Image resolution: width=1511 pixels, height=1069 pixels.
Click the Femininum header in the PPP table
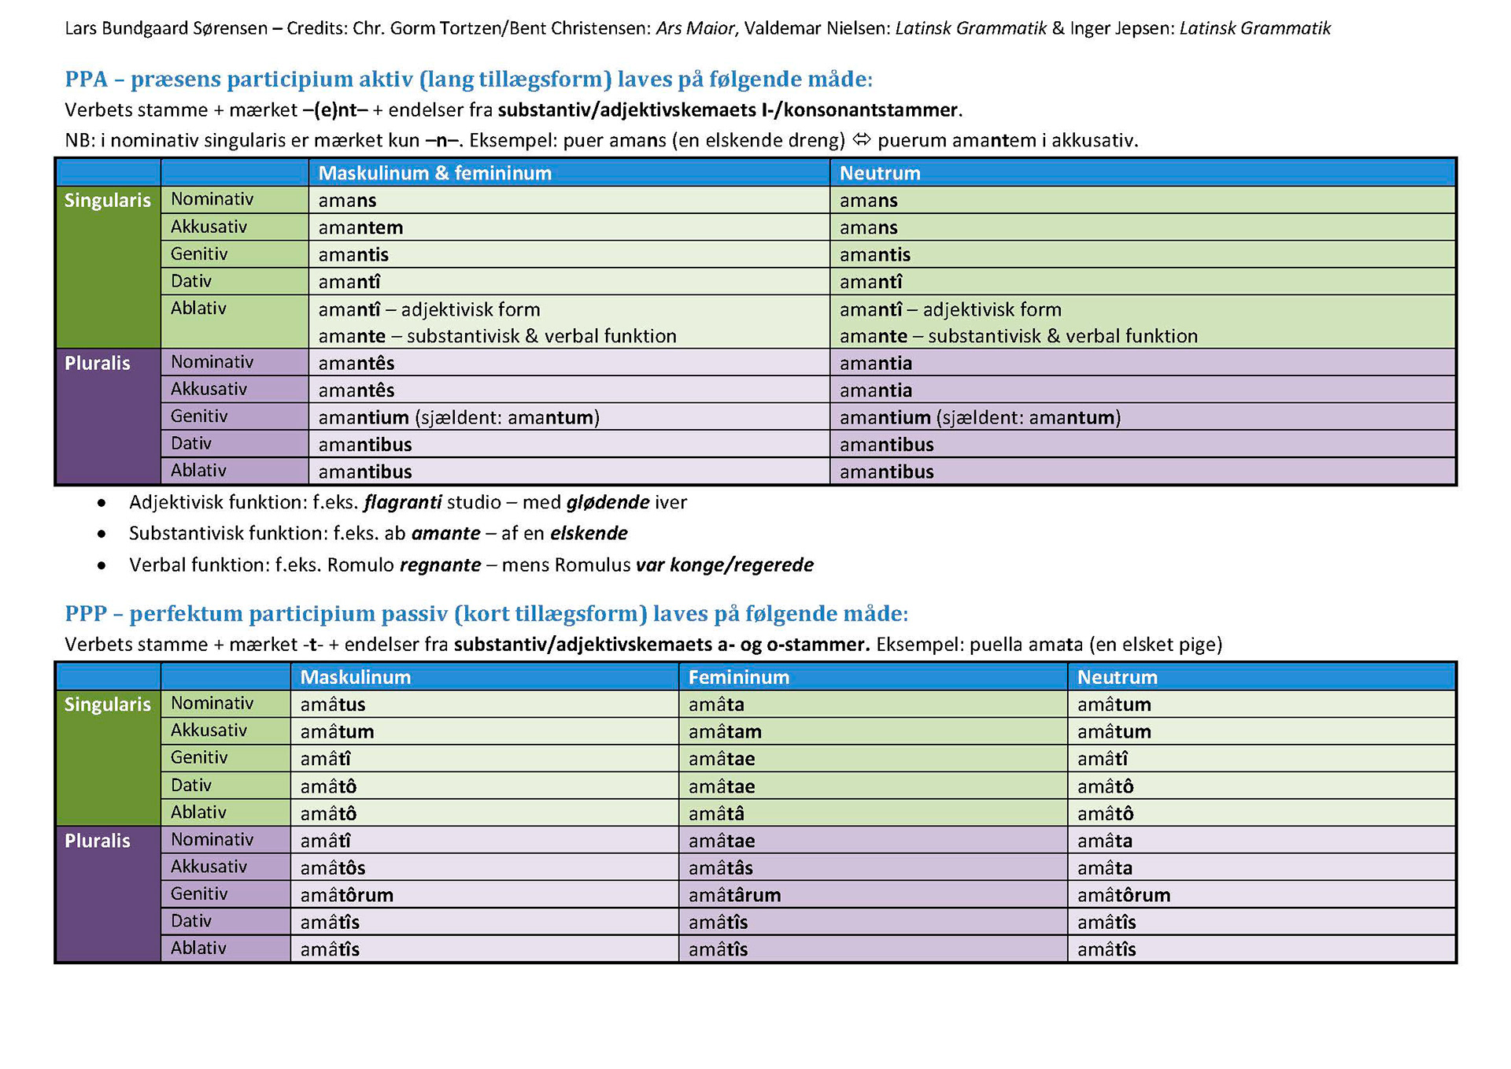pos(738,678)
